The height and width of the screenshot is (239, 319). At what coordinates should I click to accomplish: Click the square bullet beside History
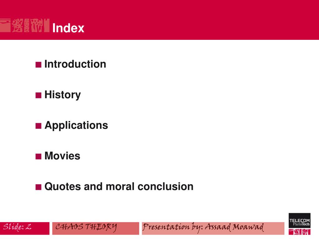click(x=38, y=95)
